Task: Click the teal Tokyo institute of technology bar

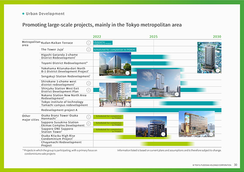Action: tap(190, 103)
